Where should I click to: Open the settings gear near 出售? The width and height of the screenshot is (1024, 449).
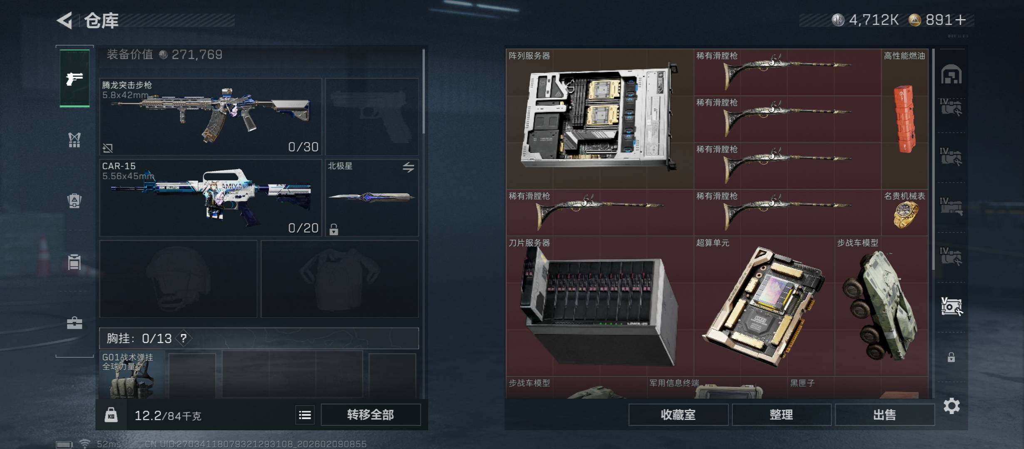coord(952,406)
